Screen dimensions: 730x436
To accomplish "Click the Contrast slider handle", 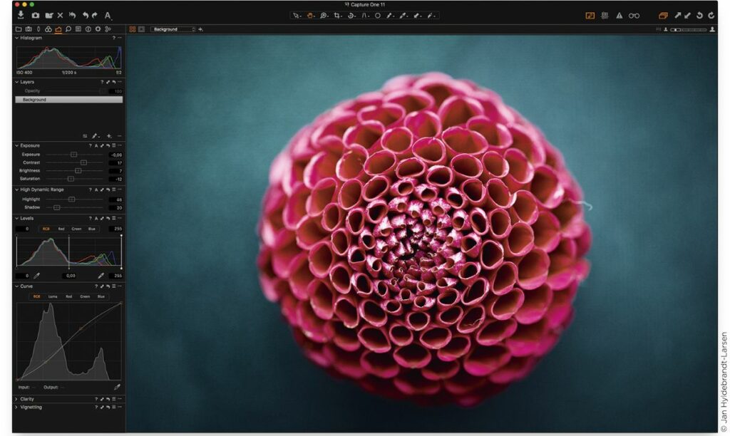I will [83, 162].
